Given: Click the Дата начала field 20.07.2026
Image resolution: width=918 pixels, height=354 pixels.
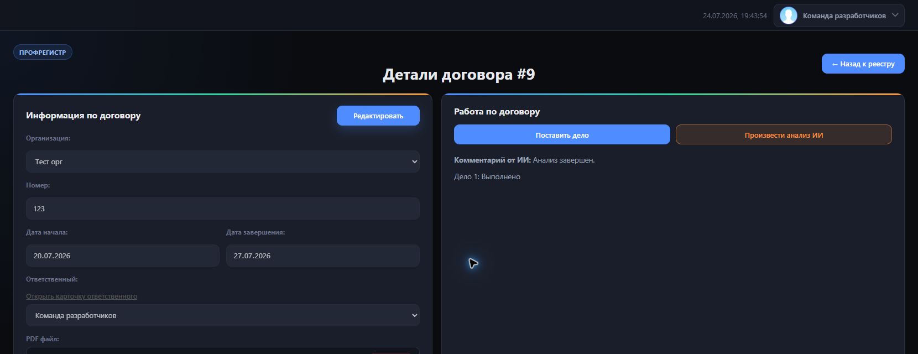Looking at the screenshot, I should 122,256.
